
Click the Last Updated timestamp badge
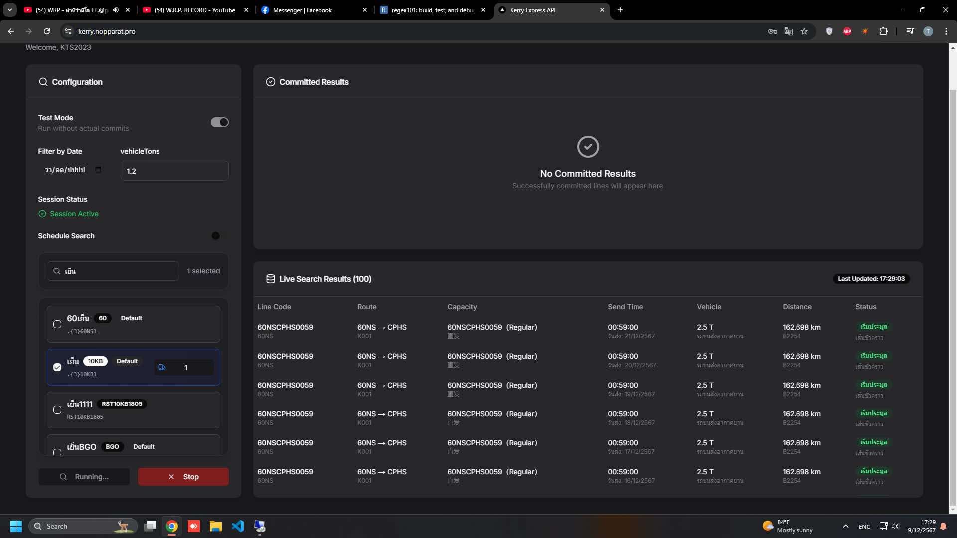tap(871, 279)
